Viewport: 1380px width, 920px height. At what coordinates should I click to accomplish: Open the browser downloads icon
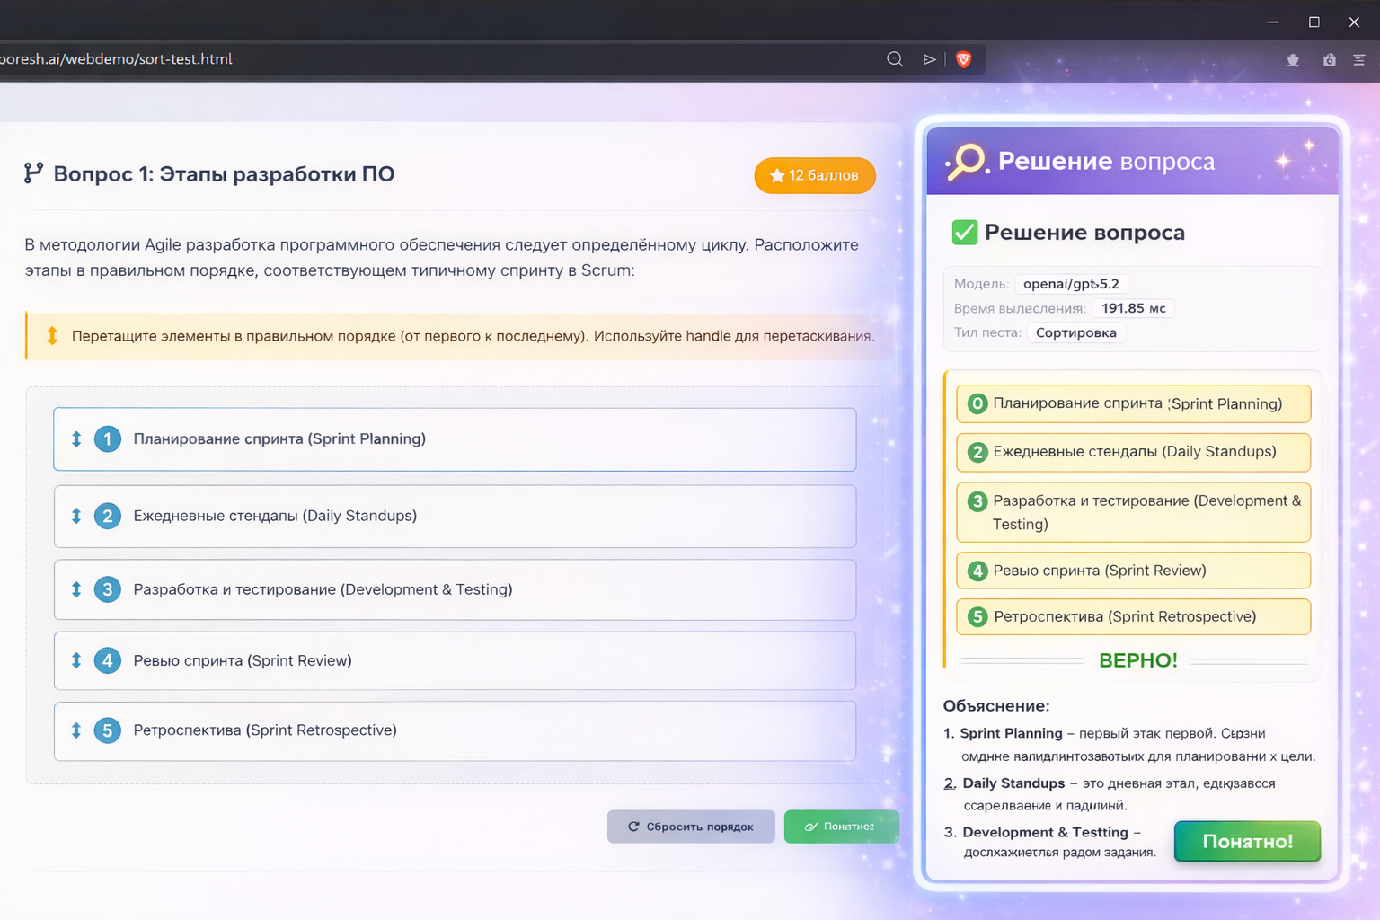(x=1329, y=60)
